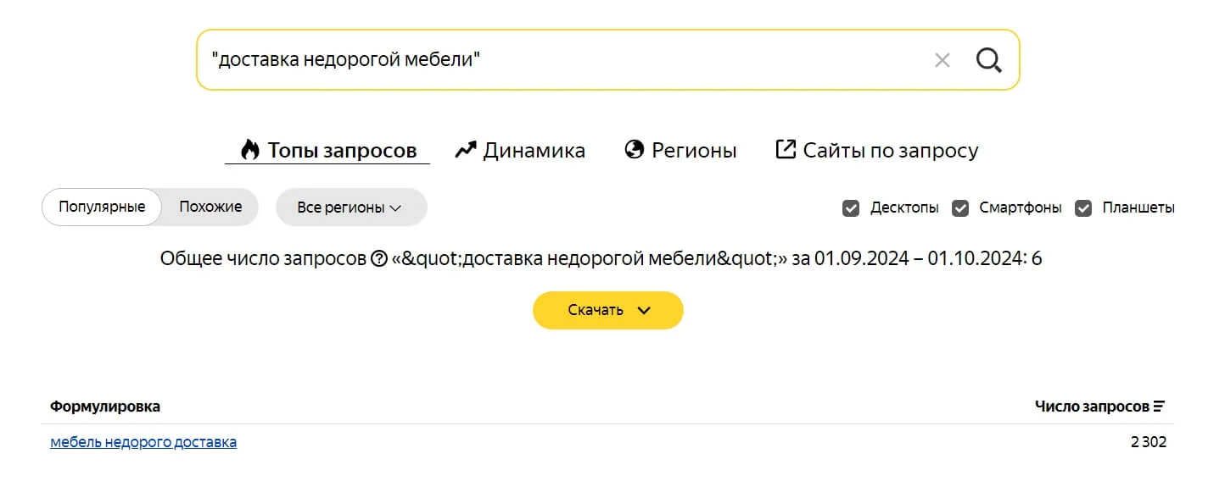The height and width of the screenshot is (487, 1225).
Task: Click the trend arrow icon for Динамика
Action: click(466, 151)
